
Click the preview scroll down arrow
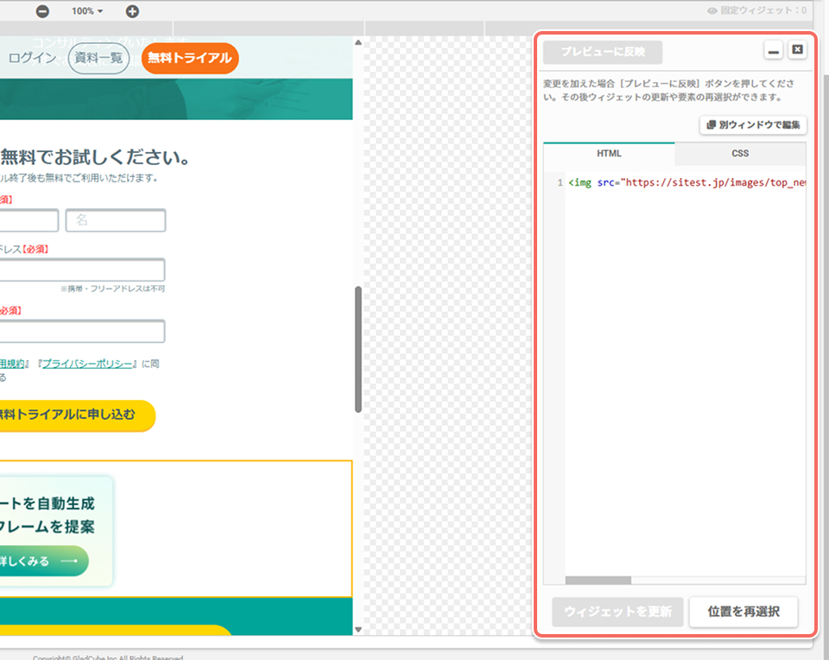pyautogui.click(x=358, y=629)
